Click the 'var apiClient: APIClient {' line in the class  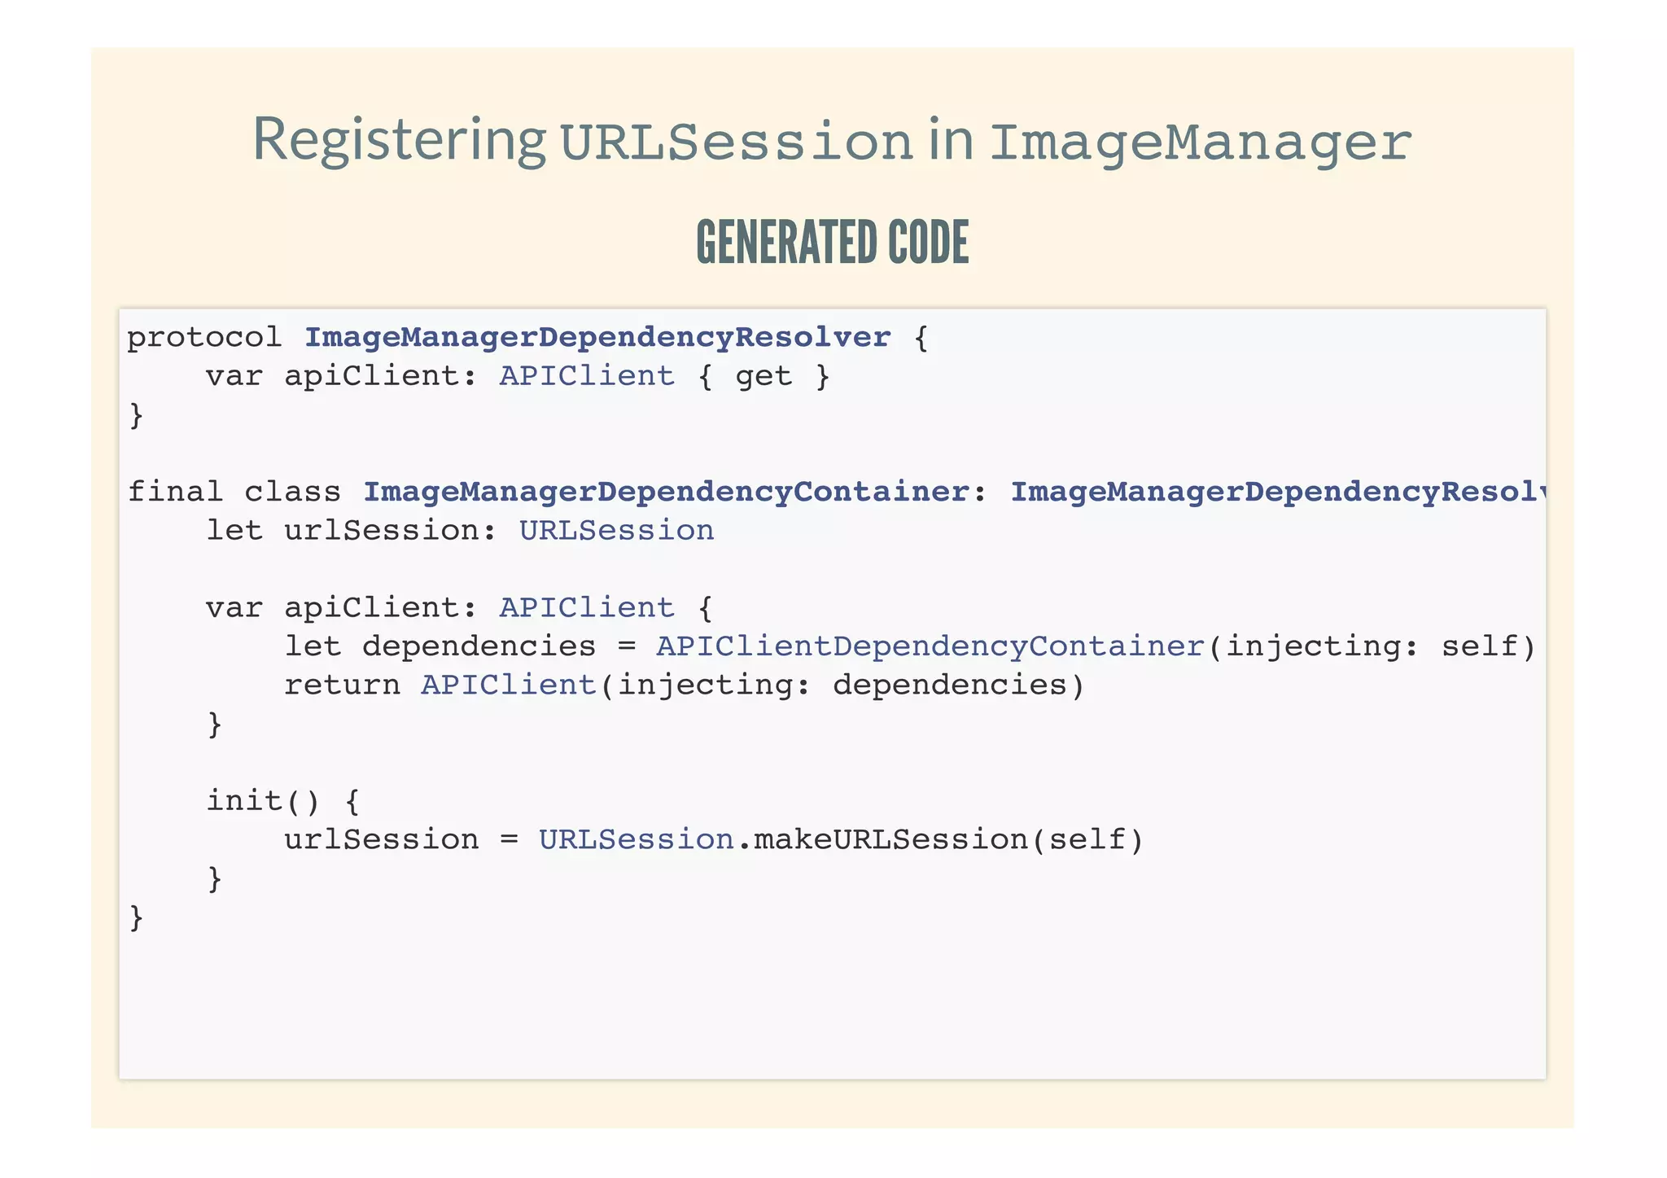click(459, 607)
